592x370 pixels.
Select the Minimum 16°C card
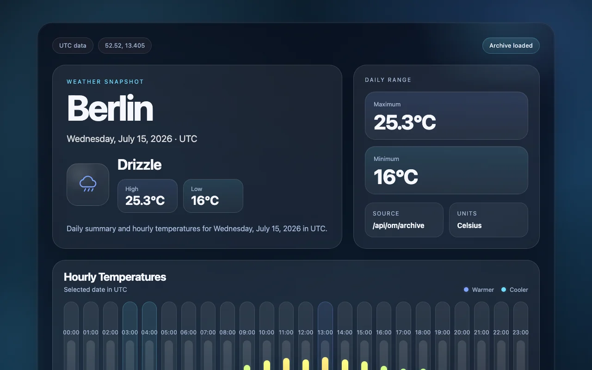(x=446, y=170)
